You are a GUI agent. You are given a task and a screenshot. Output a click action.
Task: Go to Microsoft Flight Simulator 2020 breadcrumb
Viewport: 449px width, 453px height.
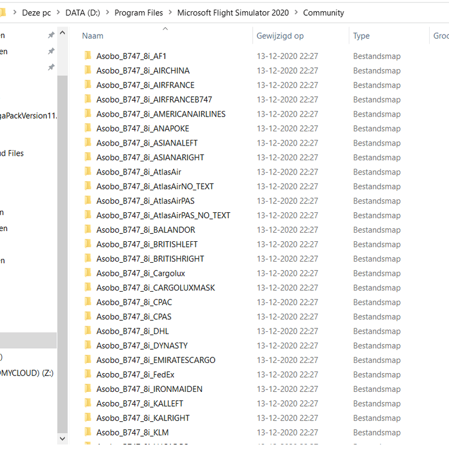tap(233, 13)
